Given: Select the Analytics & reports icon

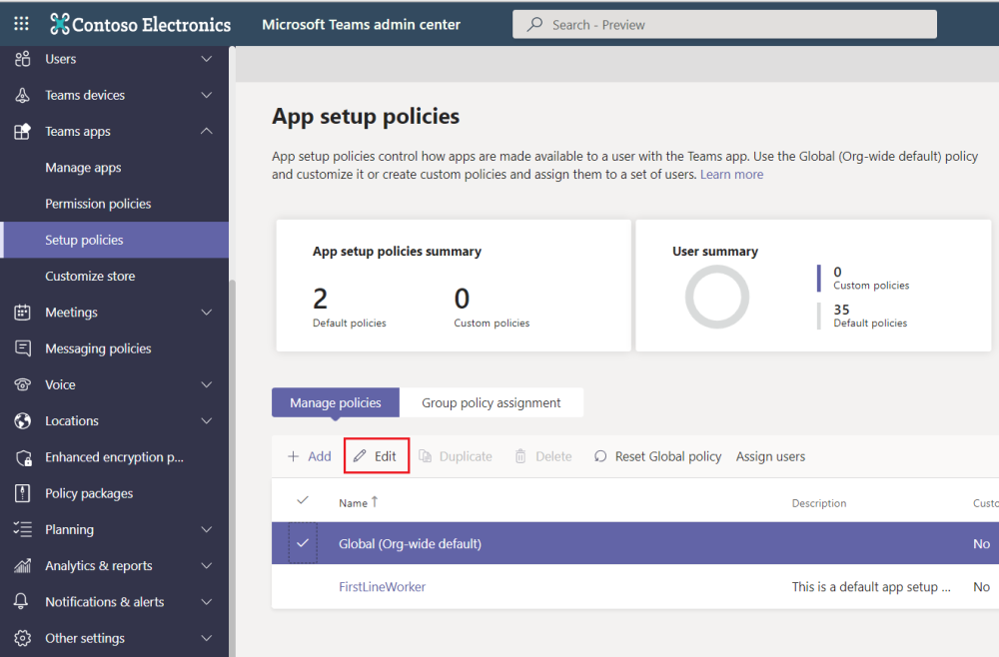Looking at the screenshot, I should point(21,565).
